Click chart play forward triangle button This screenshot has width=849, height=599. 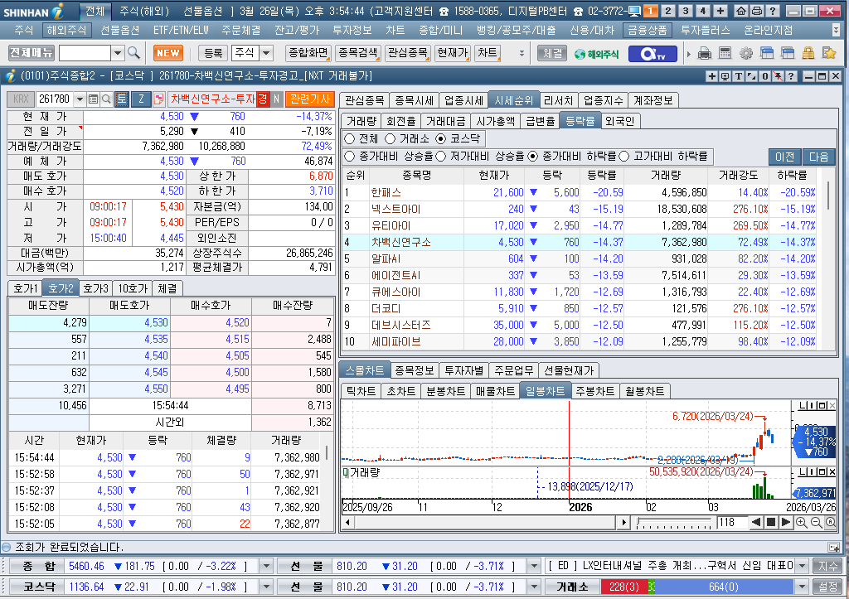coord(786,523)
